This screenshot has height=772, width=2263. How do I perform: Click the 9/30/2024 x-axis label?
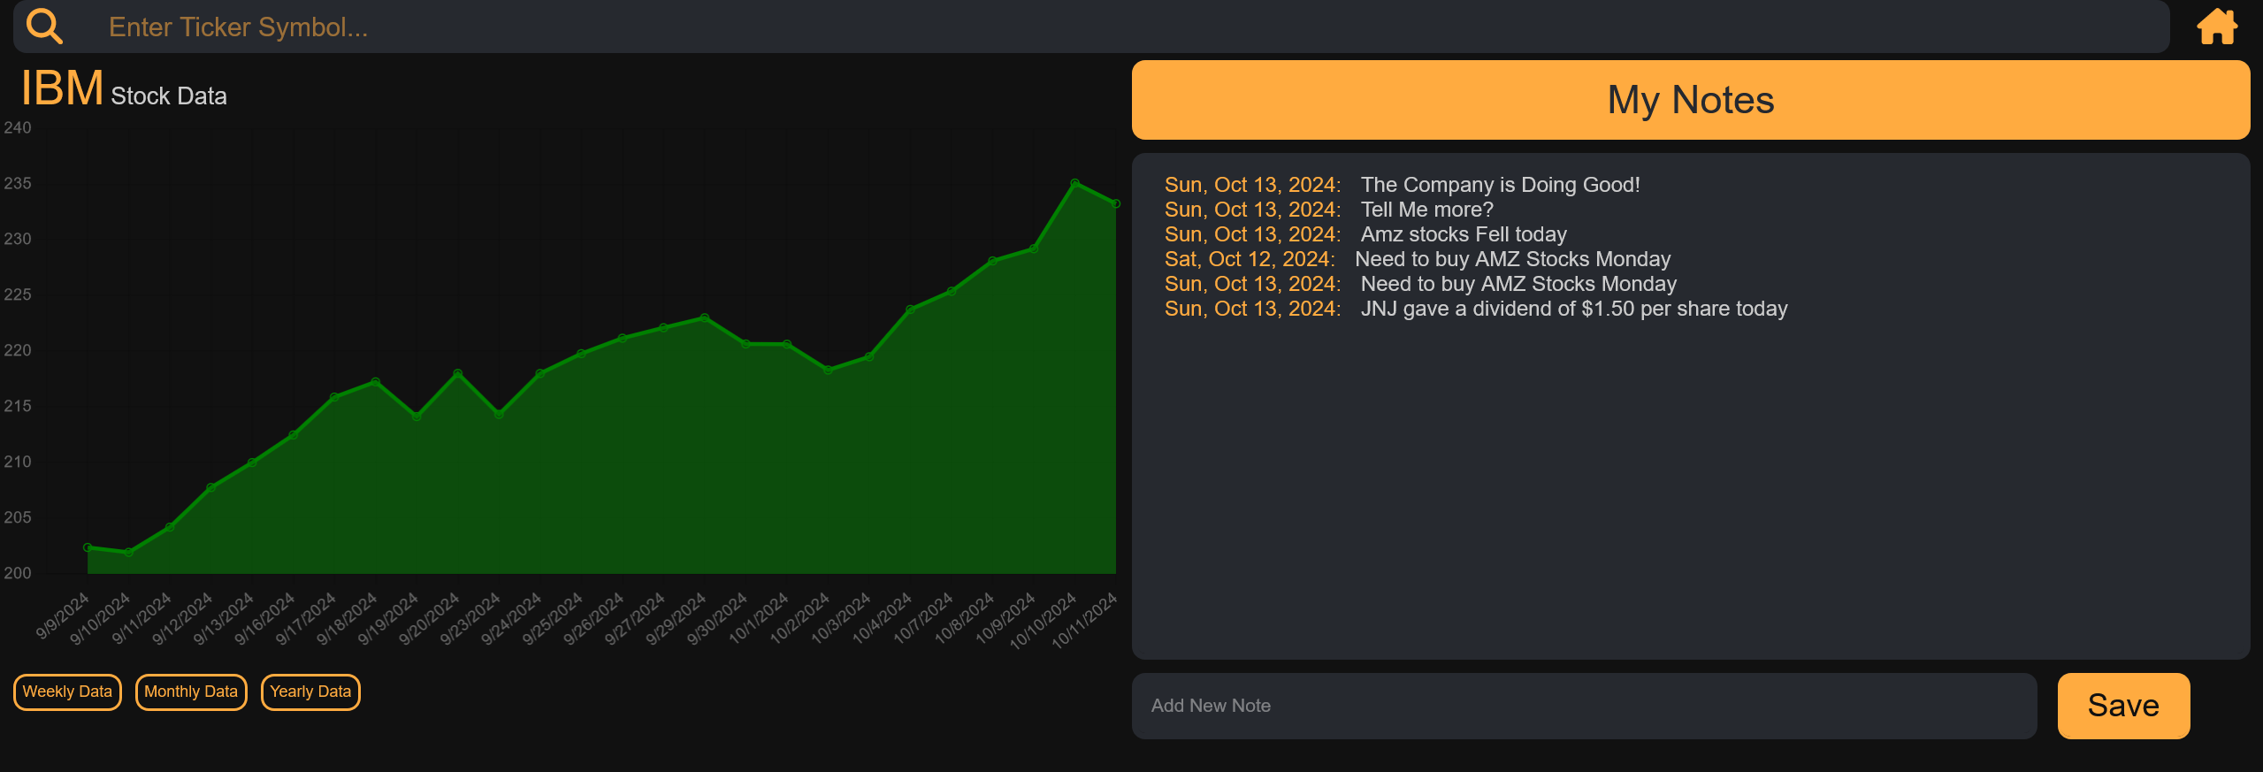click(x=717, y=619)
